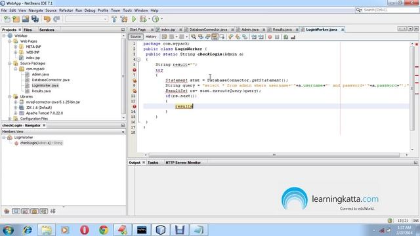
Task: Open the File menu
Action: 4,10
